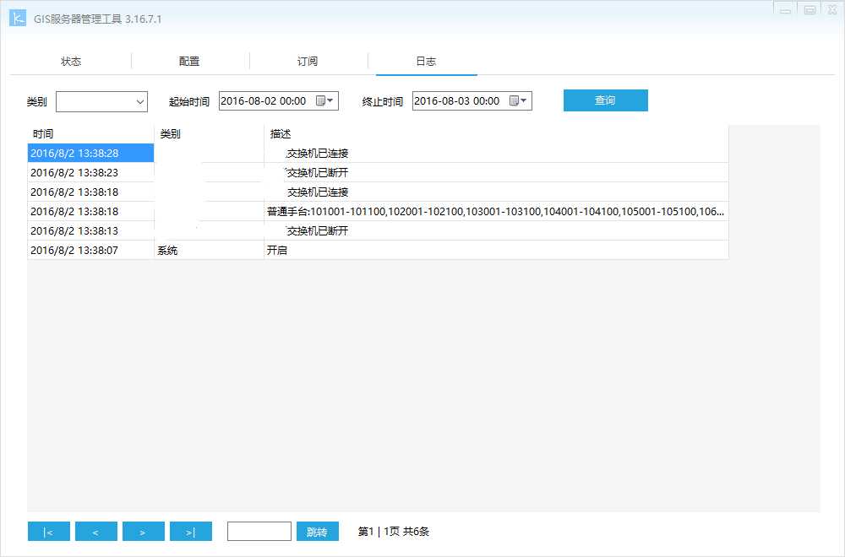Open calendar picker for 起始时间
Screen dimensions: 845x557
tap(324, 100)
